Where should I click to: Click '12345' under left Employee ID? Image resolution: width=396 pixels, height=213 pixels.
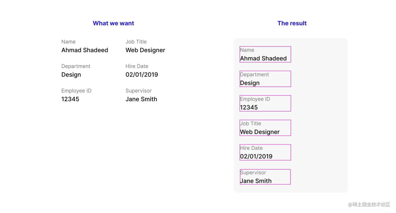70,99
